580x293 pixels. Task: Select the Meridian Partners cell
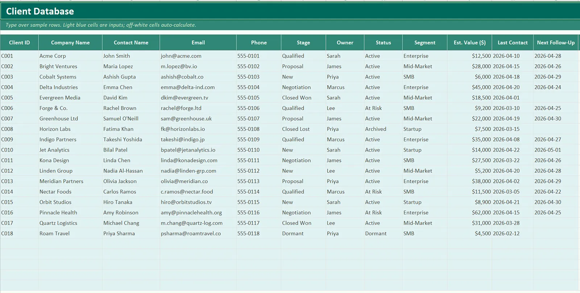pos(70,181)
